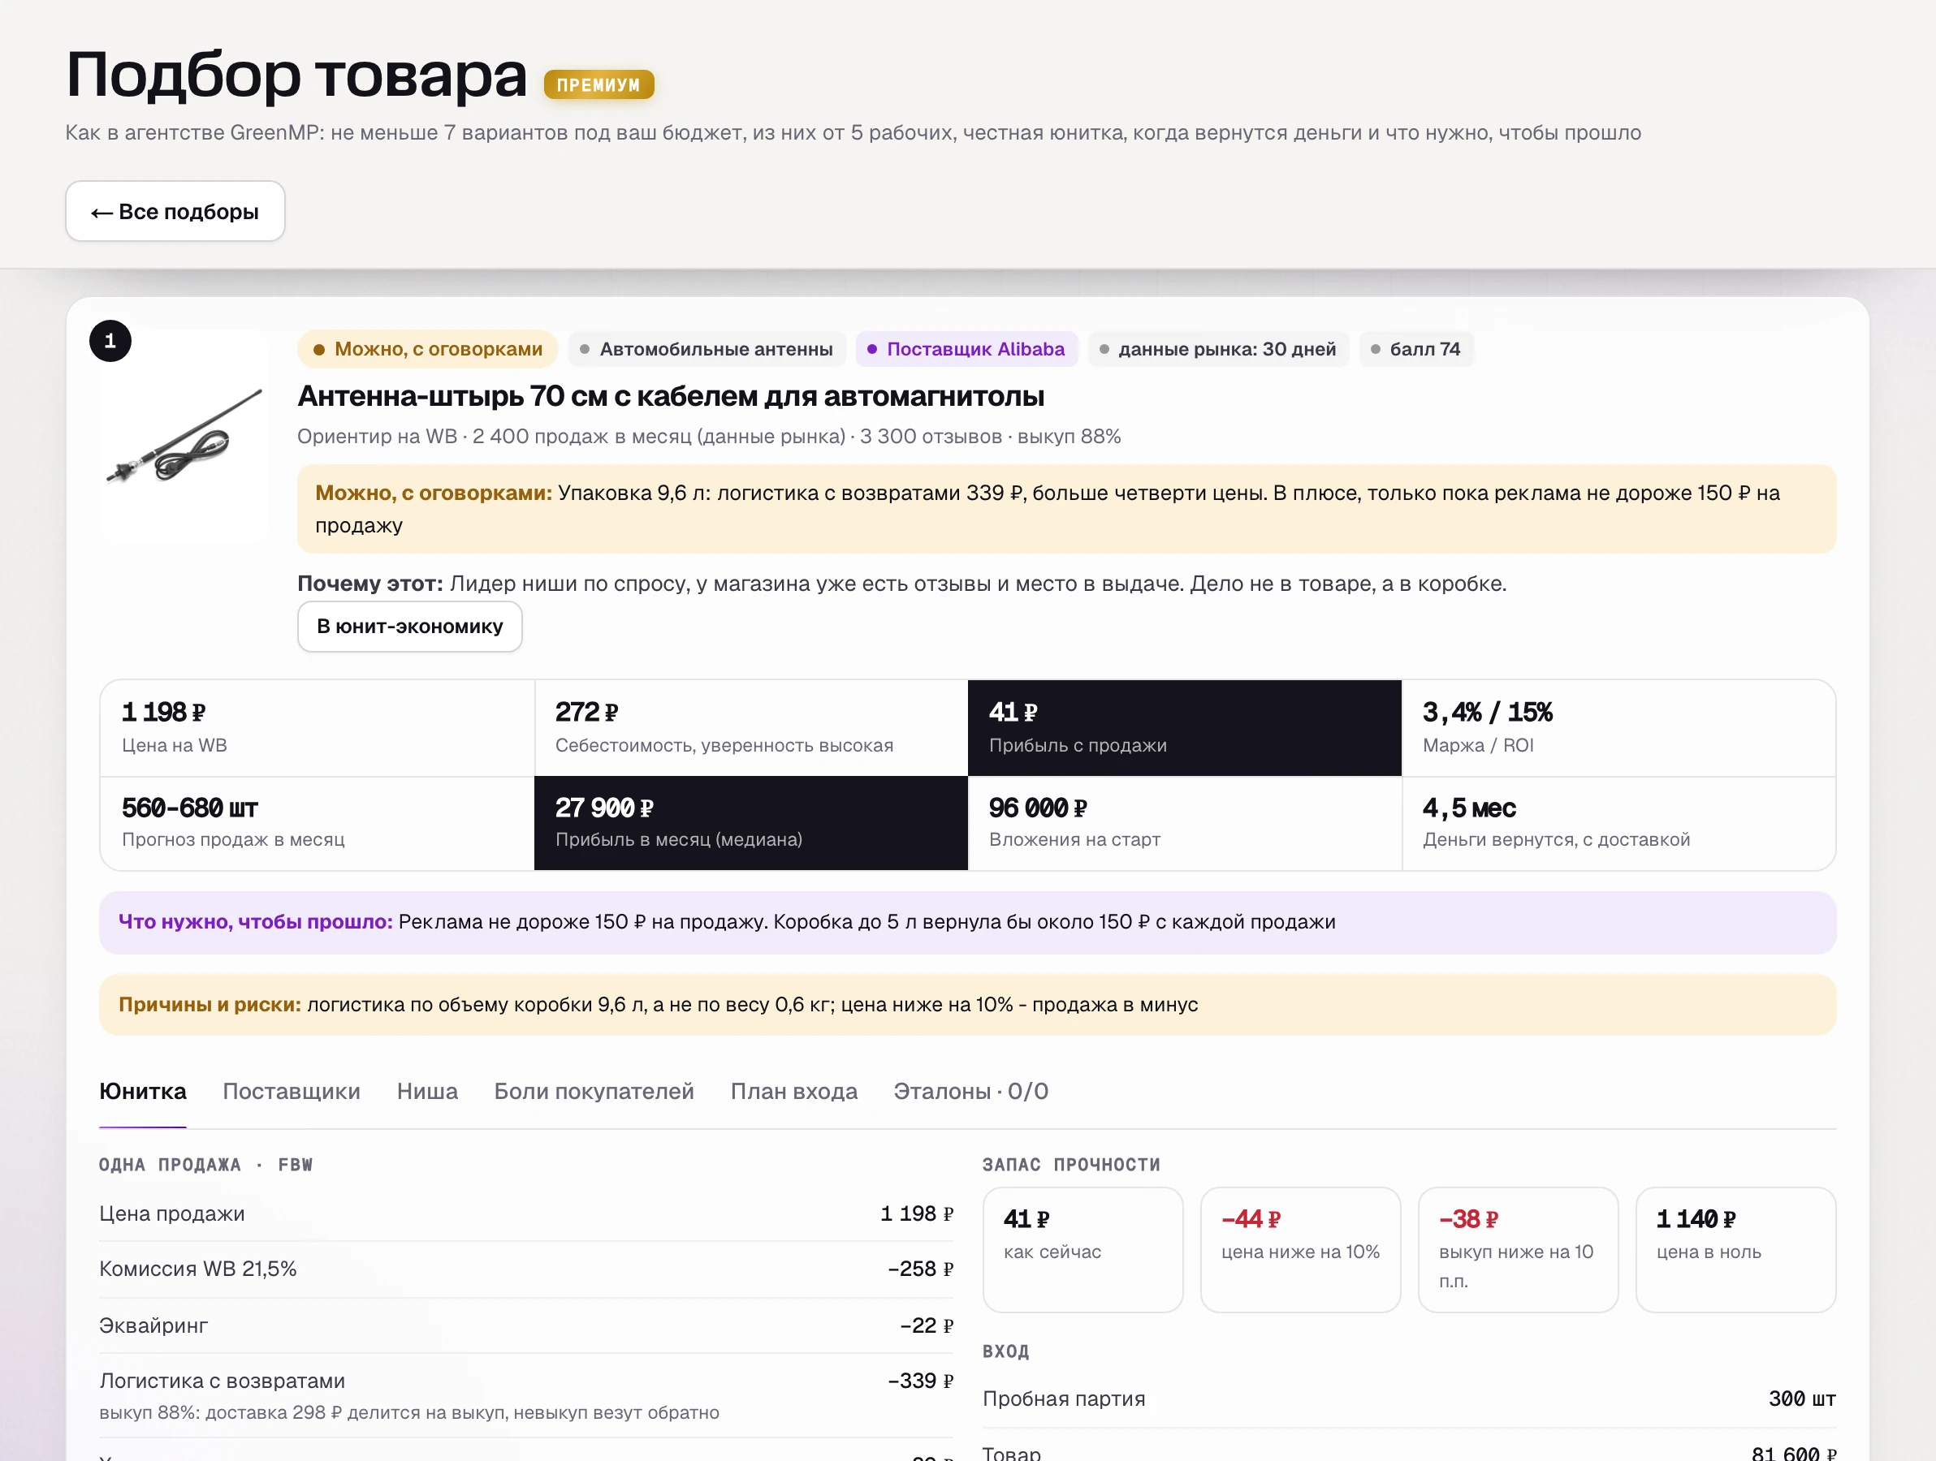
Task: Click the "272 ₽ Себестоимость" cell
Action: click(x=751, y=728)
